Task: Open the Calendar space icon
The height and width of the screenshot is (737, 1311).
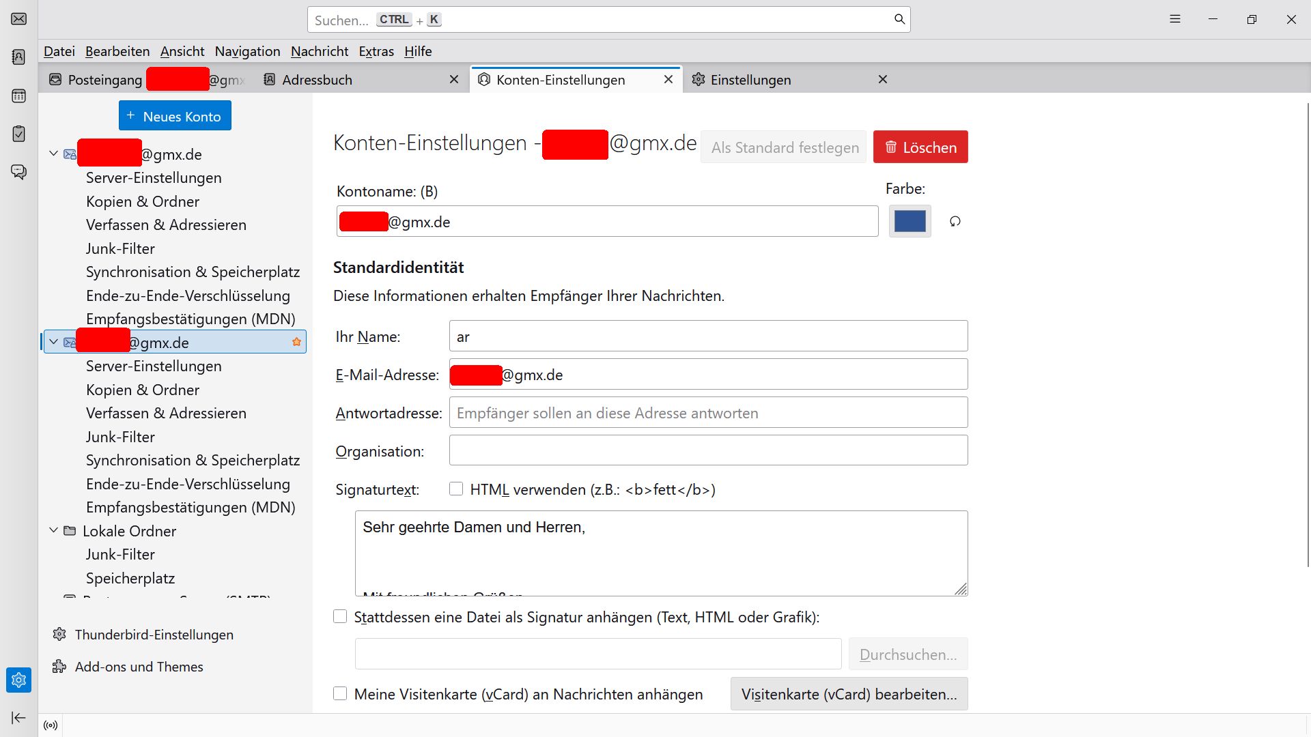Action: point(18,96)
